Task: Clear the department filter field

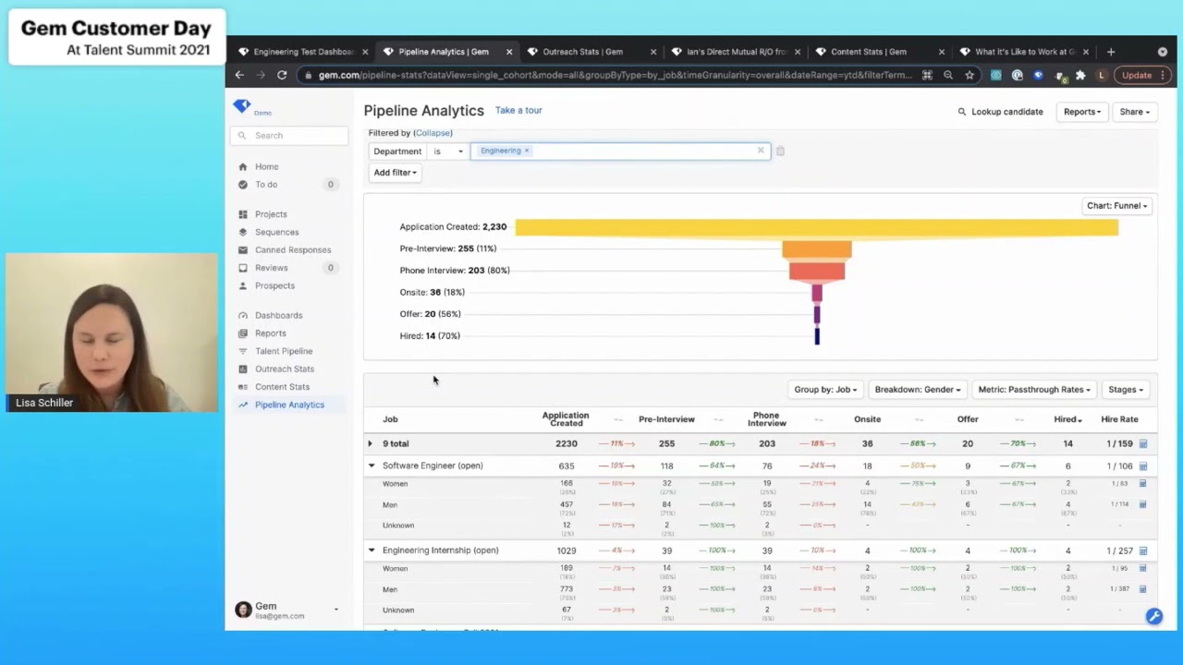Action: (x=761, y=151)
